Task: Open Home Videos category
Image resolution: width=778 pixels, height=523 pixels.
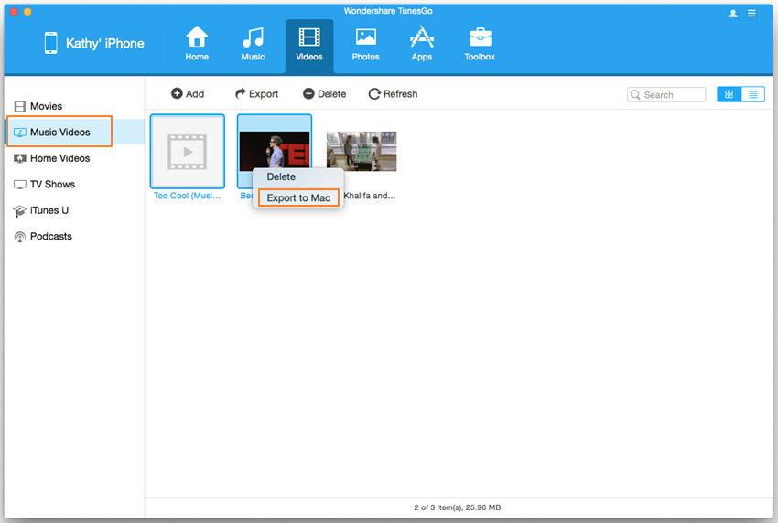Action: (x=59, y=158)
